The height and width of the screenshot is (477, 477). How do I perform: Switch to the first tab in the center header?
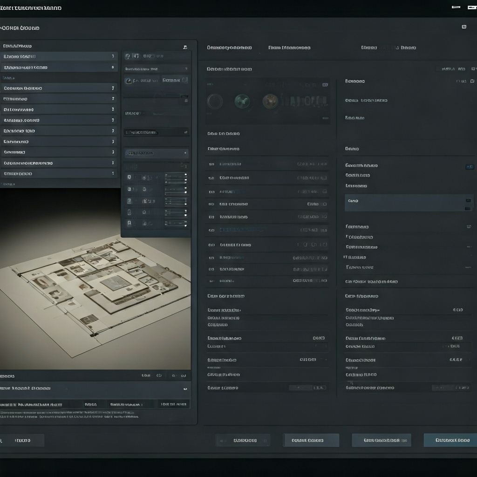229,48
